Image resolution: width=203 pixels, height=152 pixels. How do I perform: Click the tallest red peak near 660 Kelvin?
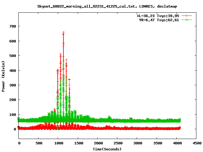pos(63,32)
